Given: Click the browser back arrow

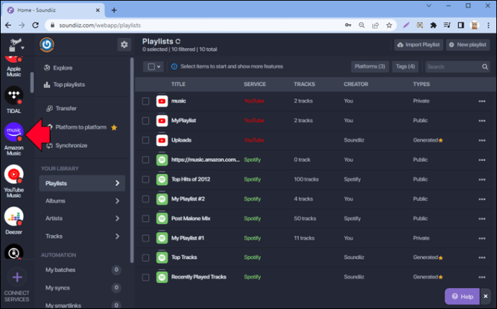Looking at the screenshot, I should (x=8, y=25).
